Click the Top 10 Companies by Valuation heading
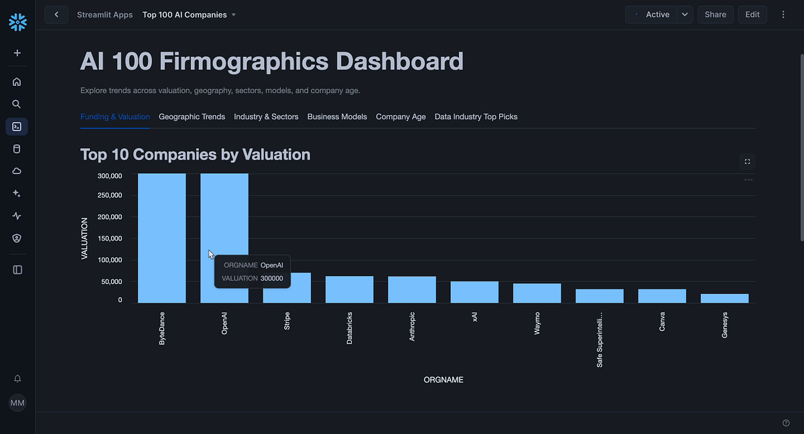804x434 pixels. [195, 155]
